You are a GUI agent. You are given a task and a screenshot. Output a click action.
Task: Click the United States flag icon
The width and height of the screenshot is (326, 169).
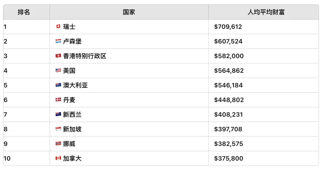pyautogui.click(x=58, y=71)
